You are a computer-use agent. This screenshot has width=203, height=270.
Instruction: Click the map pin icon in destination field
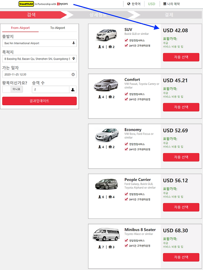click(74, 59)
